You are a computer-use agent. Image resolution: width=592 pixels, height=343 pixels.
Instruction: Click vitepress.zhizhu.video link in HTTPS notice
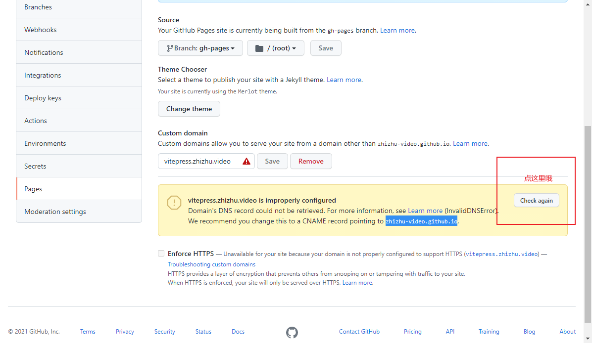[502, 254]
